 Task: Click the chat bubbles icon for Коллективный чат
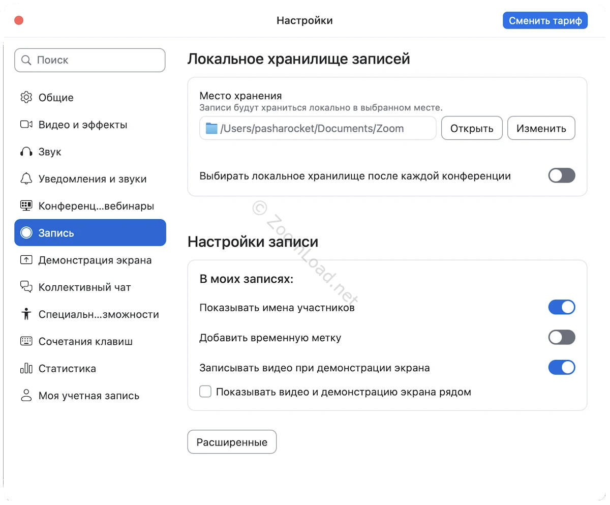click(26, 287)
